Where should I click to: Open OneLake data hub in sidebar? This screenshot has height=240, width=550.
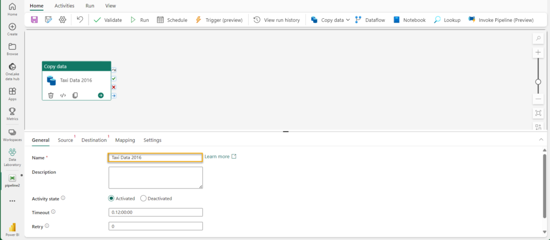[12, 72]
